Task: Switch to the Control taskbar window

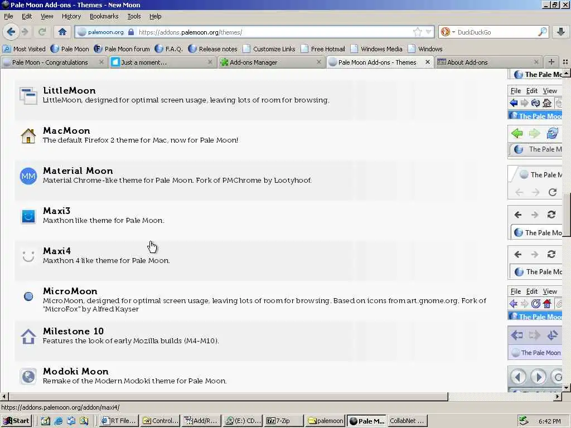Action: (161, 421)
